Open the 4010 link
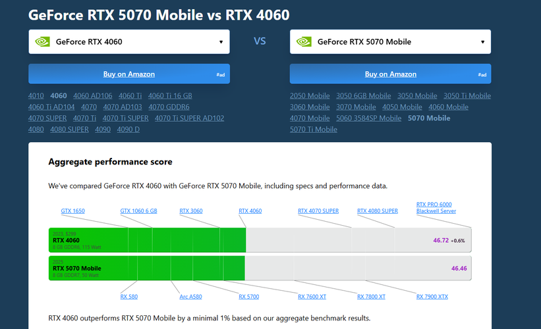The width and height of the screenshot is (541, 329). (36, 96)
